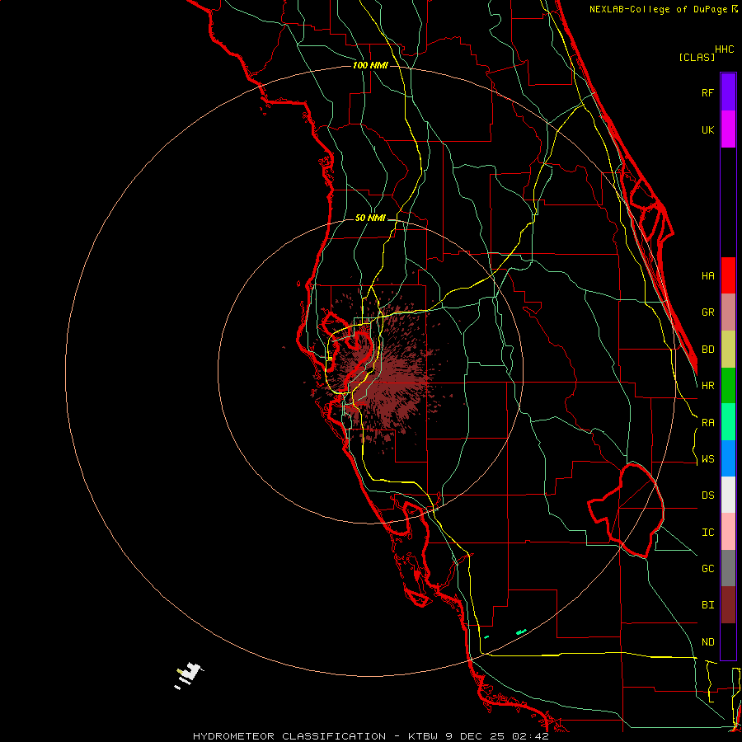Click the BD legend label

coord(707,350)
